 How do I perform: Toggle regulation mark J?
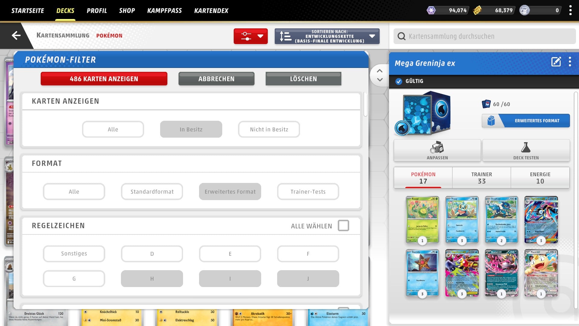(x=308, y=279)
